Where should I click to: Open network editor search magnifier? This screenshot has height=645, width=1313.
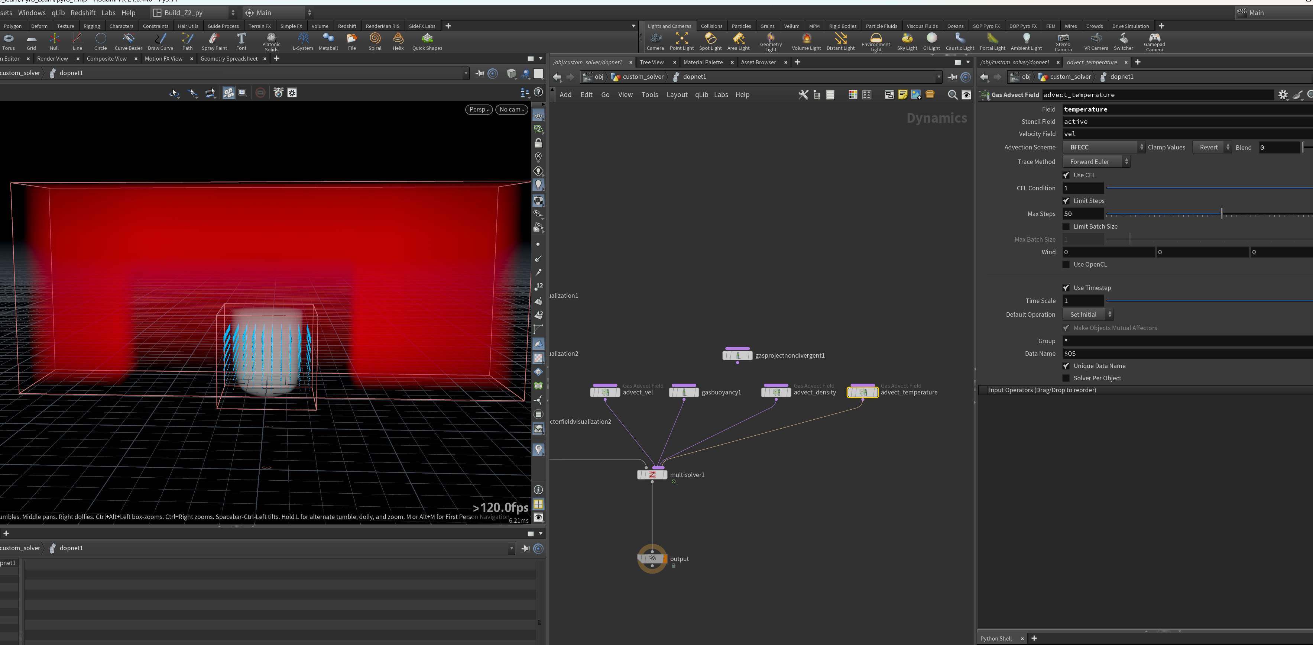(x=952, y=95)
